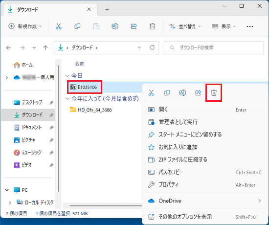Screen dimensions: 269x225
Task: Expand the OneDrive 個人用 tree node
Action: point(7,78)
